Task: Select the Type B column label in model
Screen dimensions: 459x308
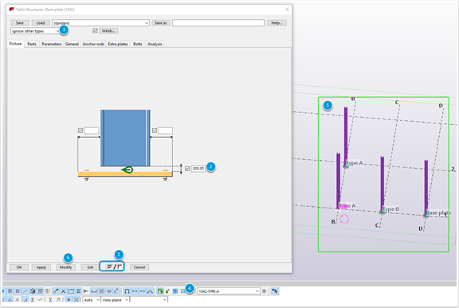Action: click(x=390, y=209)
